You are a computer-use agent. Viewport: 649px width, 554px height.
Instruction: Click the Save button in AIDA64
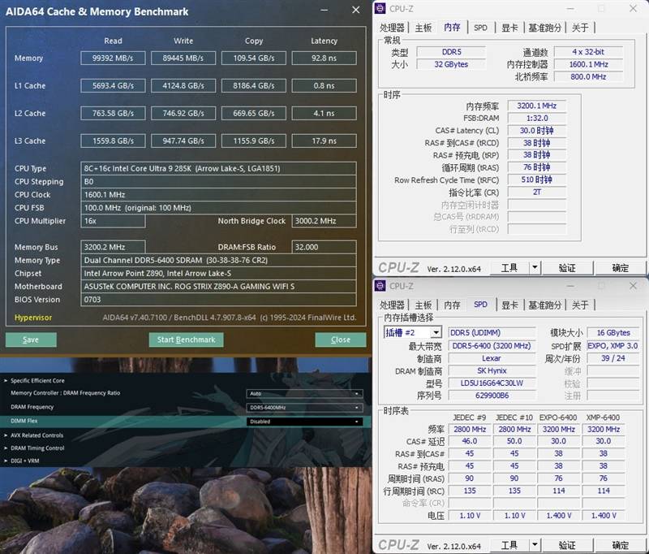point(31,340)
